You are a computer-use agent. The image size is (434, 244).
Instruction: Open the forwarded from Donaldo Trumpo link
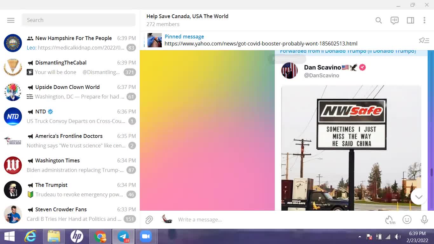click(348, 51)
